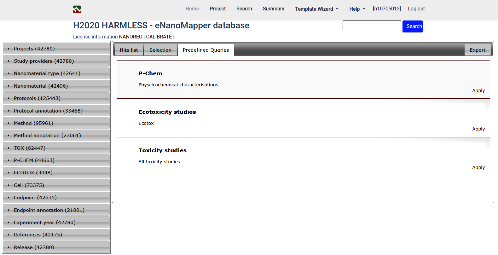Apply the P-Chem predefined query
Viewport: 498px width, 255px height.
[x=478, y=90]
